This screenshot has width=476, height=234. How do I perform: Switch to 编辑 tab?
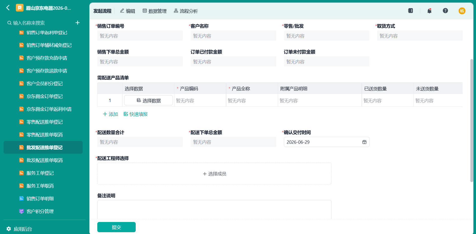[x=128, y=11]
